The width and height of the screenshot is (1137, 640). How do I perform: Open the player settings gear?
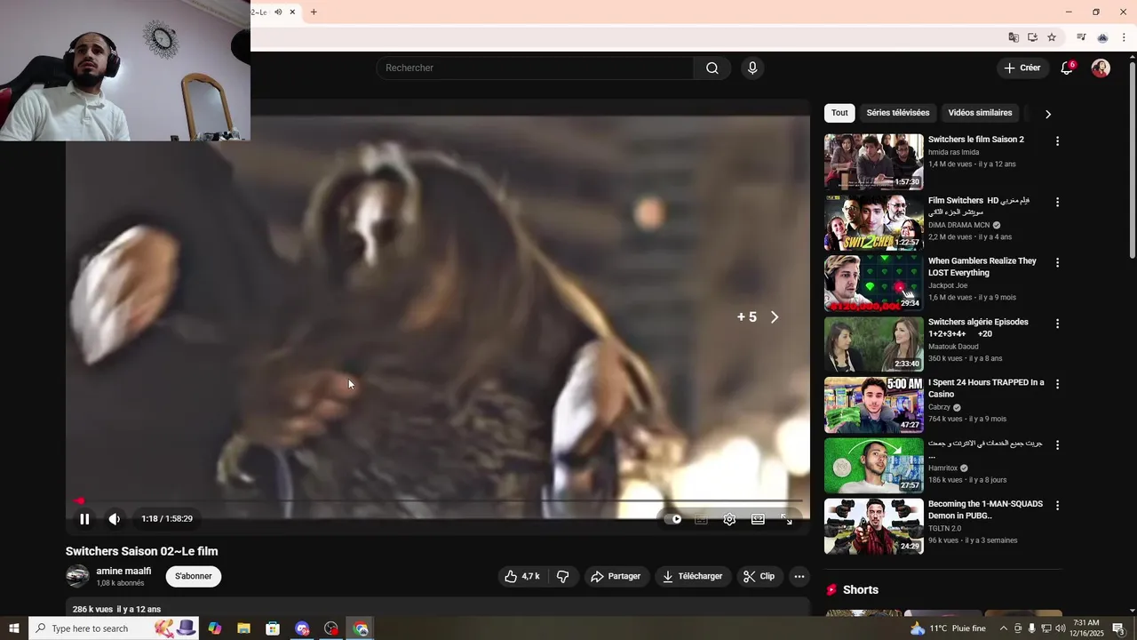(729, 519)
